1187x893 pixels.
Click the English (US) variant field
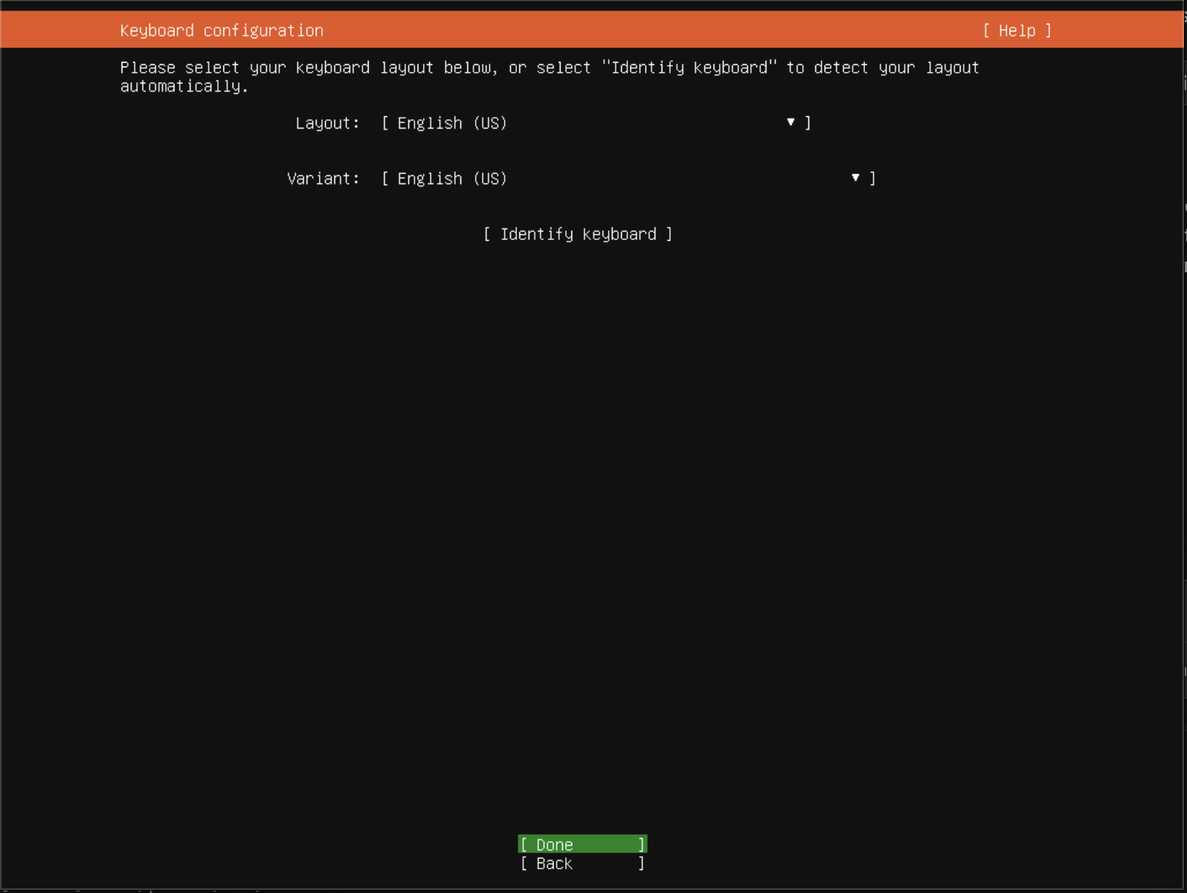click(451, 178)
